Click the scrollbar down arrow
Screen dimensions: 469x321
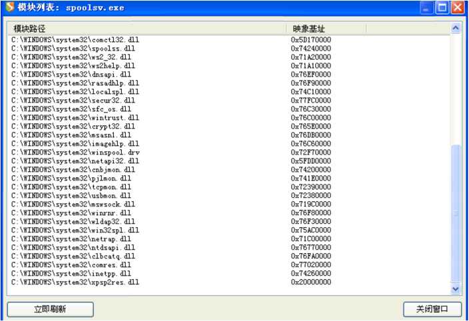(456, 289)
